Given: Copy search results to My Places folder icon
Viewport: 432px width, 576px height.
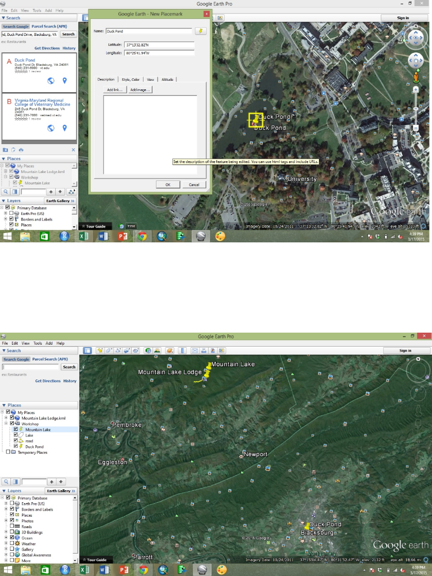Looking at the screenshot, I should click(x=5, y=150).
